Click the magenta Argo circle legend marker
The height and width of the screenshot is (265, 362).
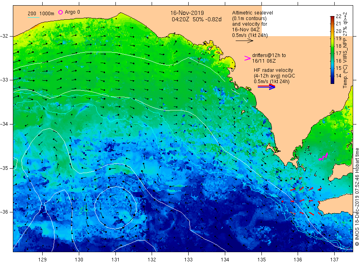pos(60,12)
